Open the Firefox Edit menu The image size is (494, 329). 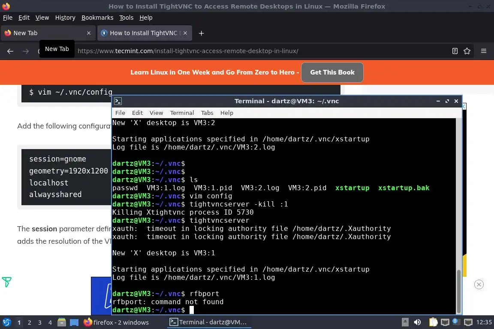tap(24, 18)
